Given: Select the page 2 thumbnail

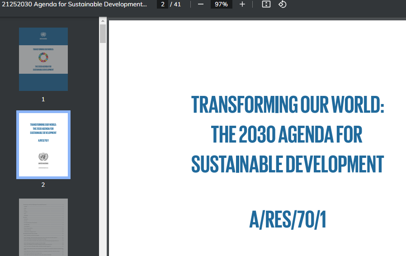Looking at the screenshot, I should click(x=43, y=145).
